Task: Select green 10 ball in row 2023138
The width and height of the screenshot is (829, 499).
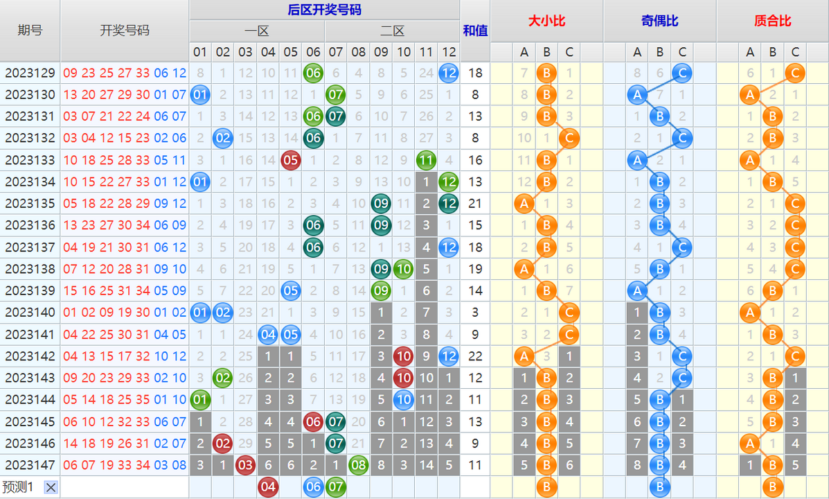Action: [403, 269]
